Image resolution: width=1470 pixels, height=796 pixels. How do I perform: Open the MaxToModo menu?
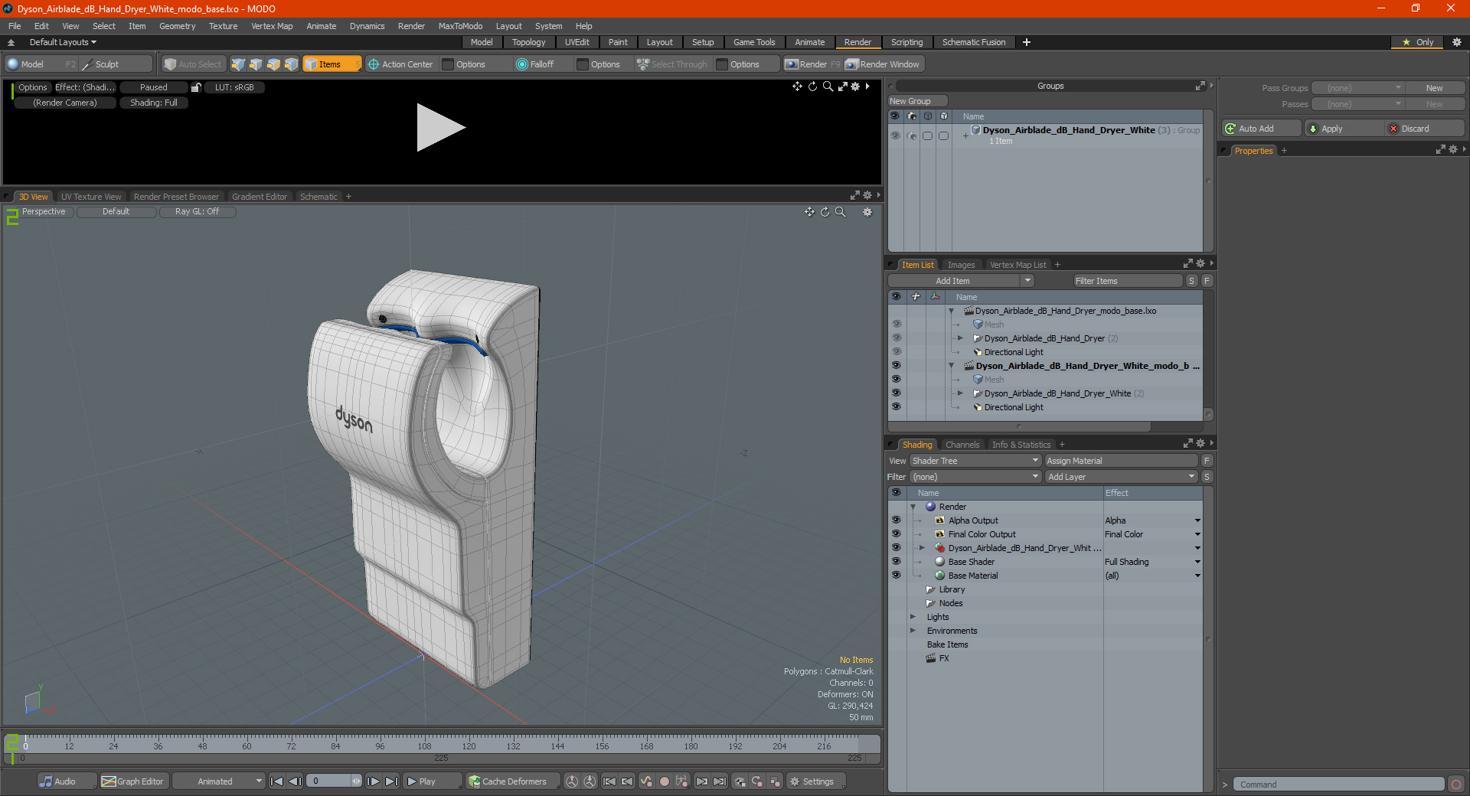click(x=460, y=26)
